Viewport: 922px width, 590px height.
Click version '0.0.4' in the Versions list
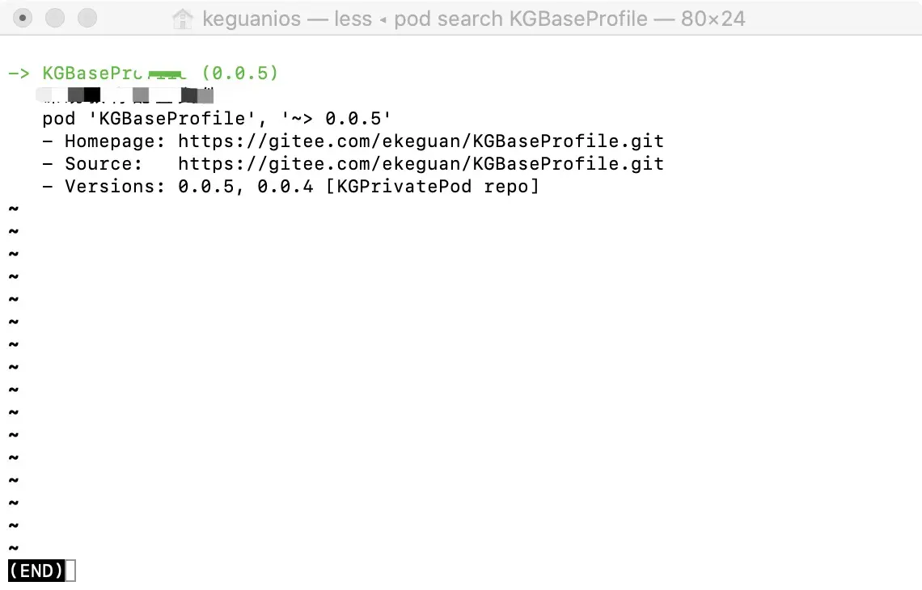285,187
